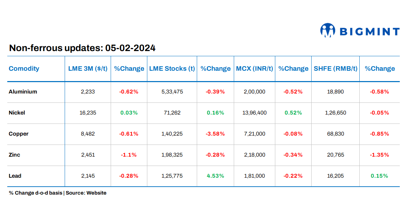This screenshot has height=207, width=415.
Task: Select the Copper row label
Action: 19,134
